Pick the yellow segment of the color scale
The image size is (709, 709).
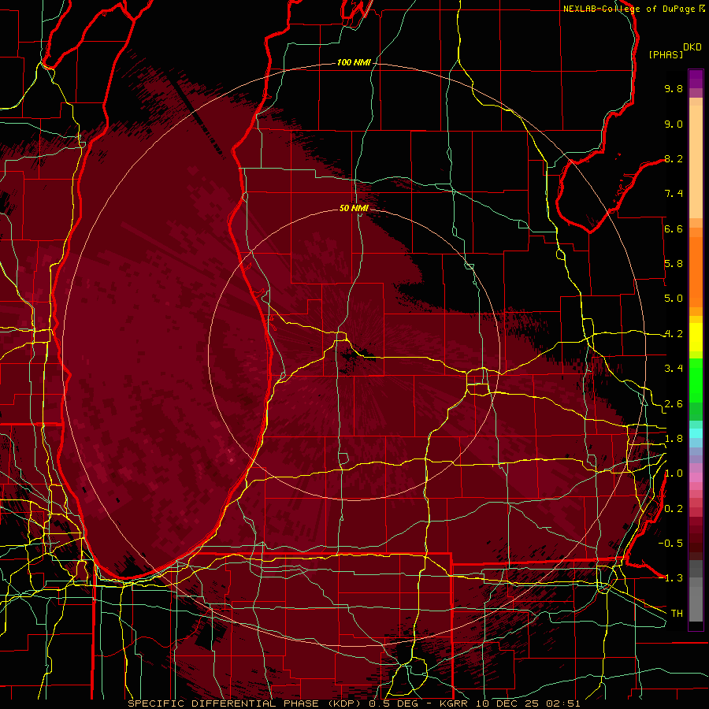click(696, 337)
